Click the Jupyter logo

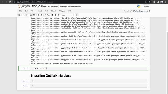coord(24,6)
